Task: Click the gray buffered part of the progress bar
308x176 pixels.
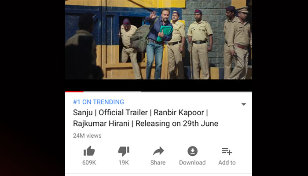Action: (112, 92)
